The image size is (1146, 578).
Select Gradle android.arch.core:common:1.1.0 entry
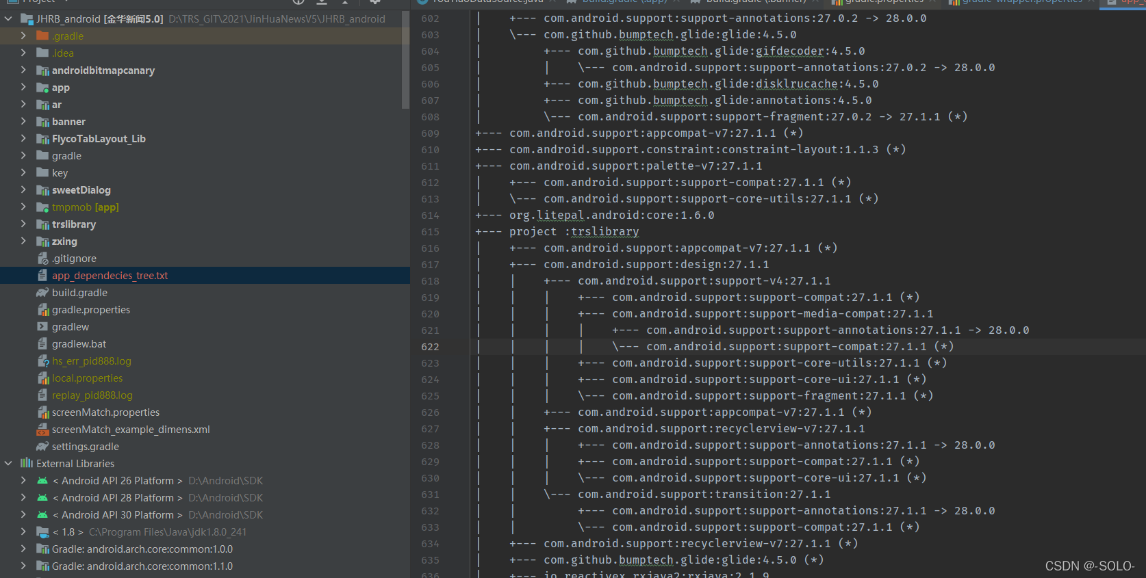pyautogui.click(x=205, y=566)
